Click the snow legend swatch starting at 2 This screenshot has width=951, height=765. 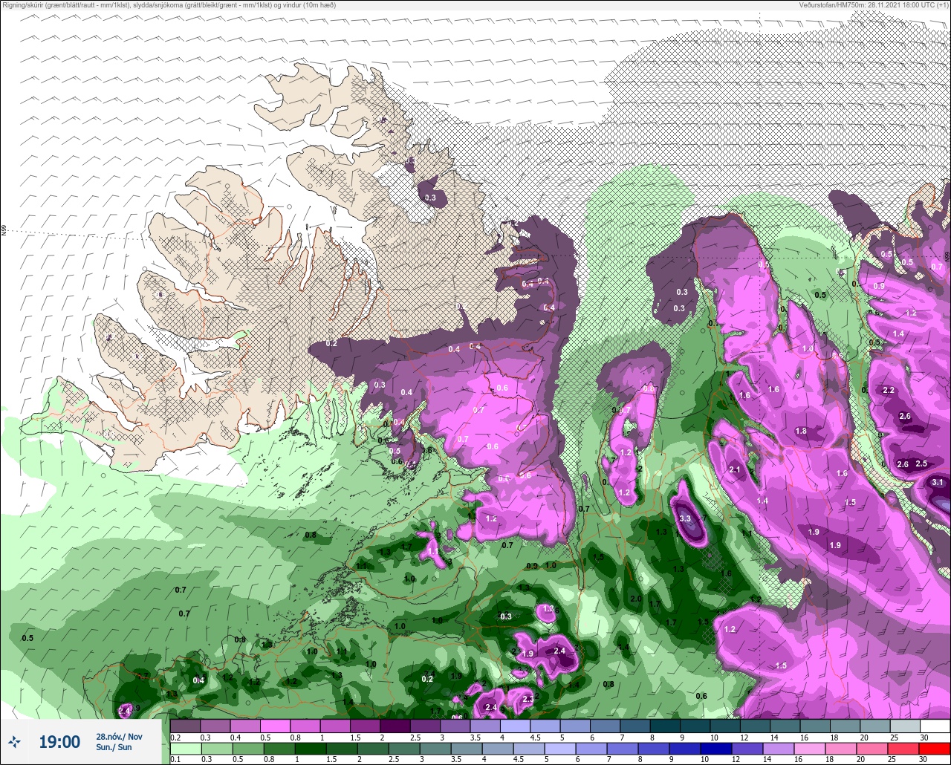point(395,726)
